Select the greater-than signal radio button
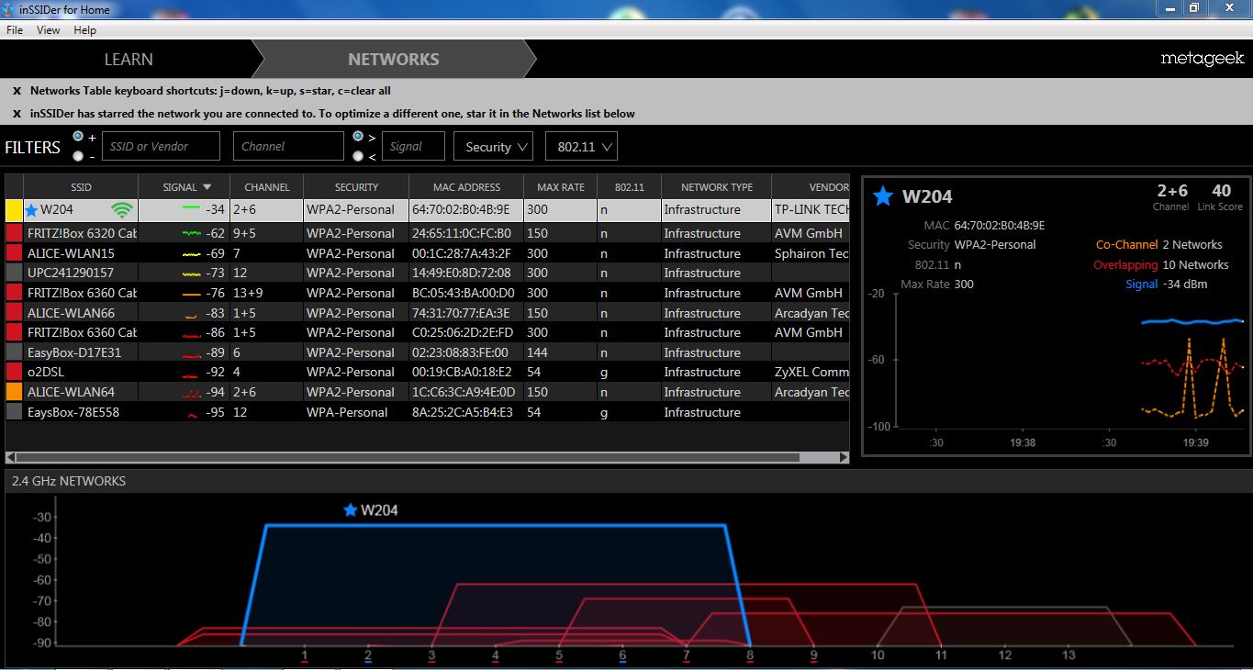 358,136
